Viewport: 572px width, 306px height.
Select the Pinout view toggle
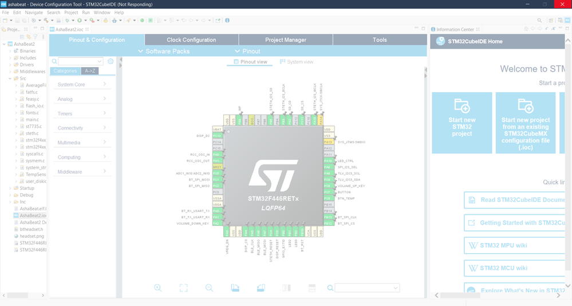(250, 62)
